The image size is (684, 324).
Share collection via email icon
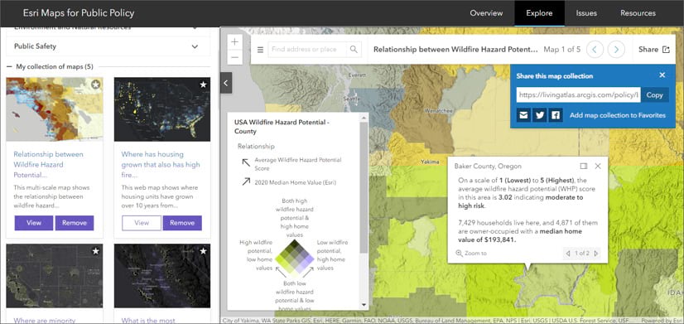pos(523,115)
